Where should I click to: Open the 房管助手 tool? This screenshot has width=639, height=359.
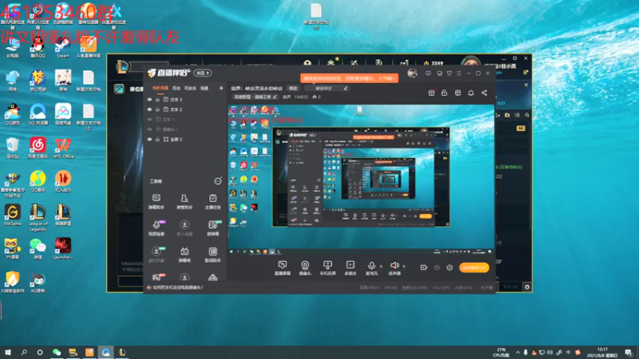(185, 202)
